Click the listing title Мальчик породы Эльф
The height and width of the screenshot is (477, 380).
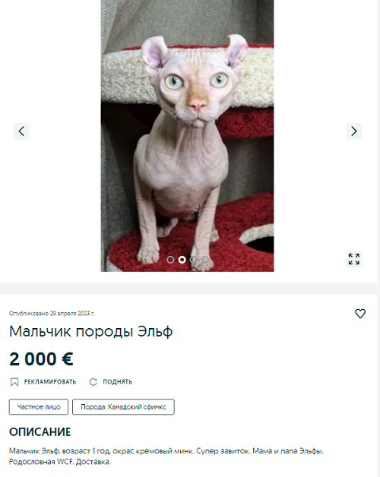click(91, 332)
